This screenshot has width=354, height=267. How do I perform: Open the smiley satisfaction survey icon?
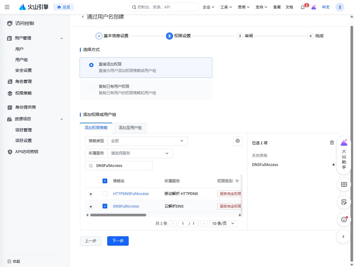[344, 220]
